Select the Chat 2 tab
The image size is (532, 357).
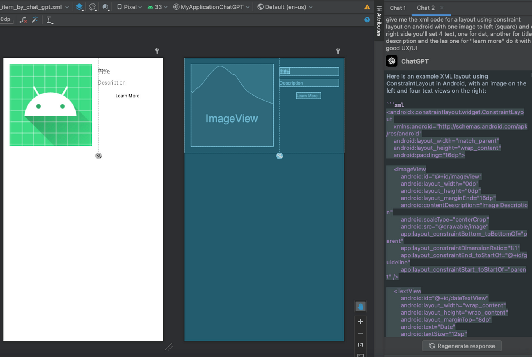pos(426,8)
